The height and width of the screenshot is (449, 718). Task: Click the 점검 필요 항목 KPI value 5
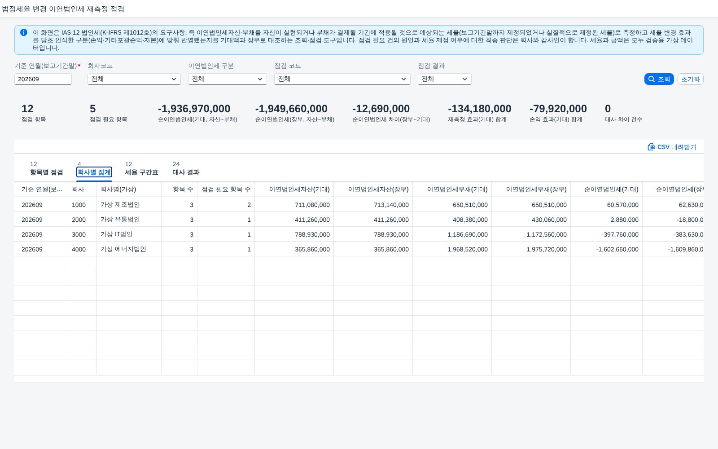(x=93, y=109)
